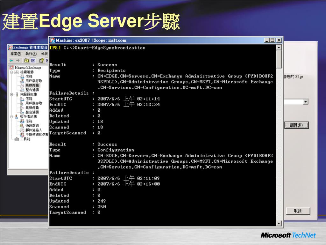Click the 中斷連線的信箱 icon

(22, 135)
